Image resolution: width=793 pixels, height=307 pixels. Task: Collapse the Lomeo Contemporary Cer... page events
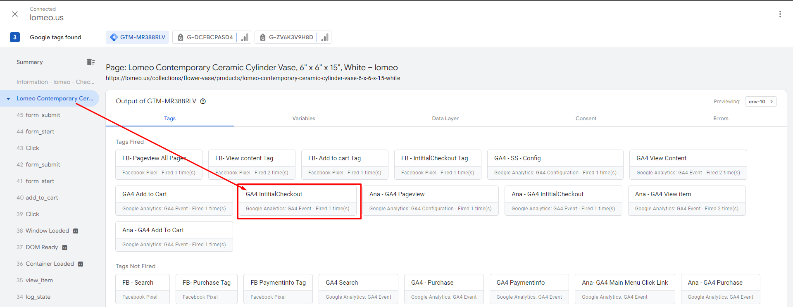click(x=8, y=99)
